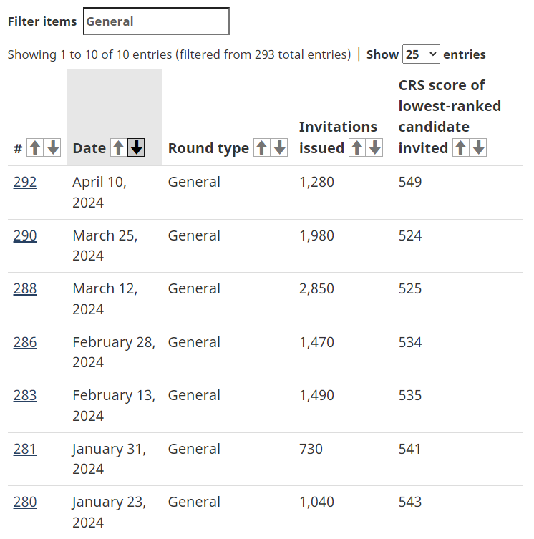Open round 280 link
The height and width of the screenshot is (539, 534).
[x=25, y=502]
